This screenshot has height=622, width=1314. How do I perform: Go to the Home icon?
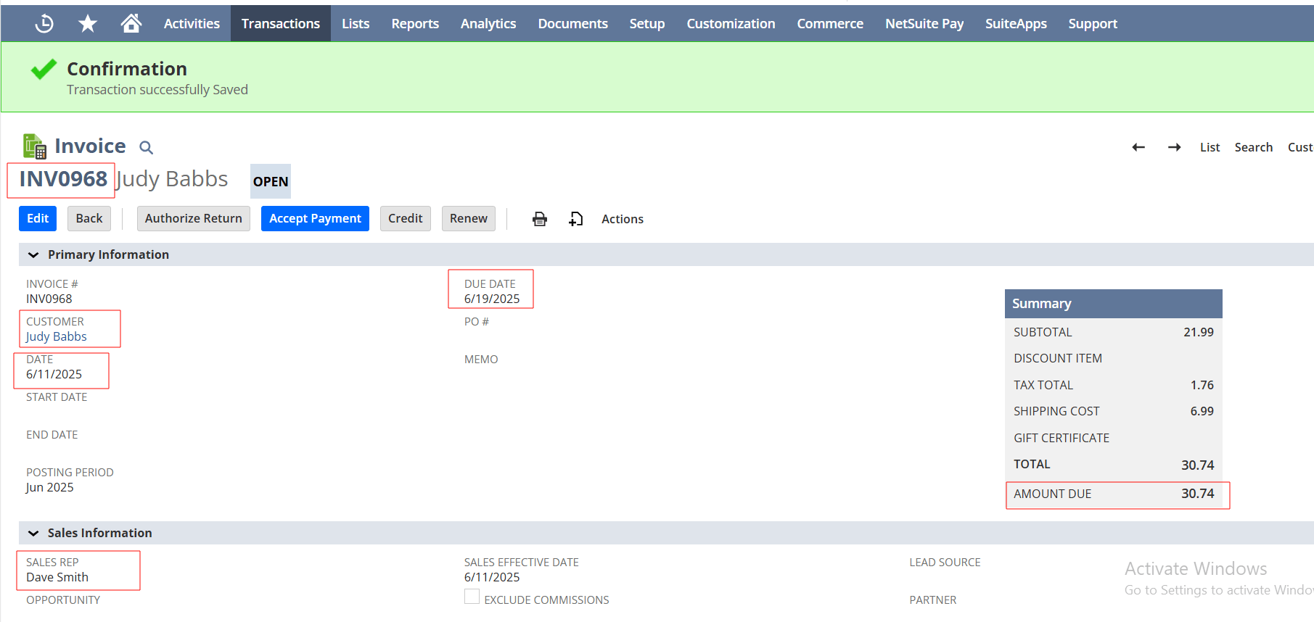[131, 24]
